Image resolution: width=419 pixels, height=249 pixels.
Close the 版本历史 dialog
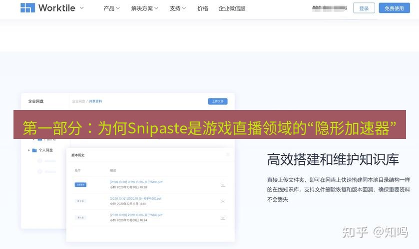228,154
